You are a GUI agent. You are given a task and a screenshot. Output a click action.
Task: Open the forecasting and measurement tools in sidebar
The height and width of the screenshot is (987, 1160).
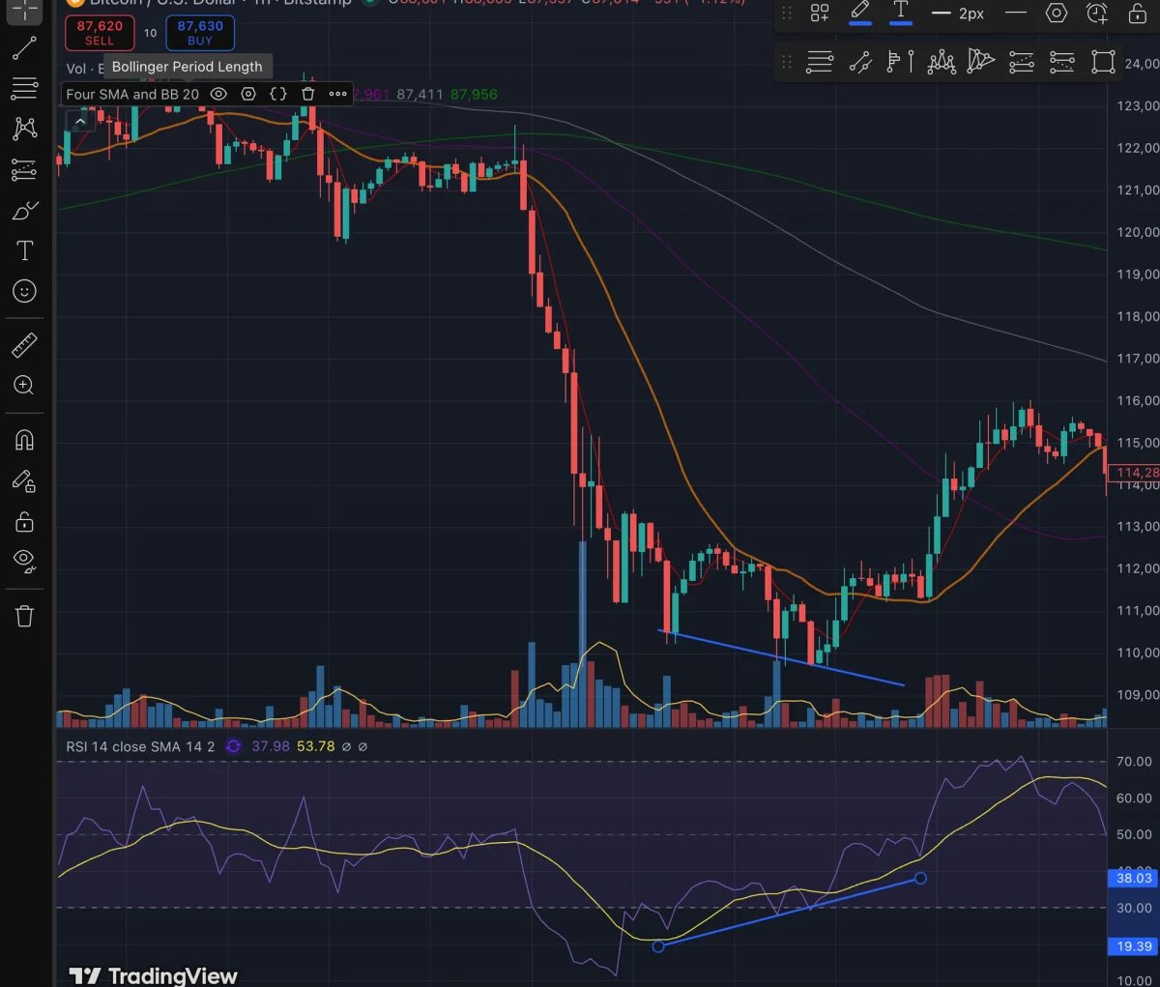pos(24,169)
